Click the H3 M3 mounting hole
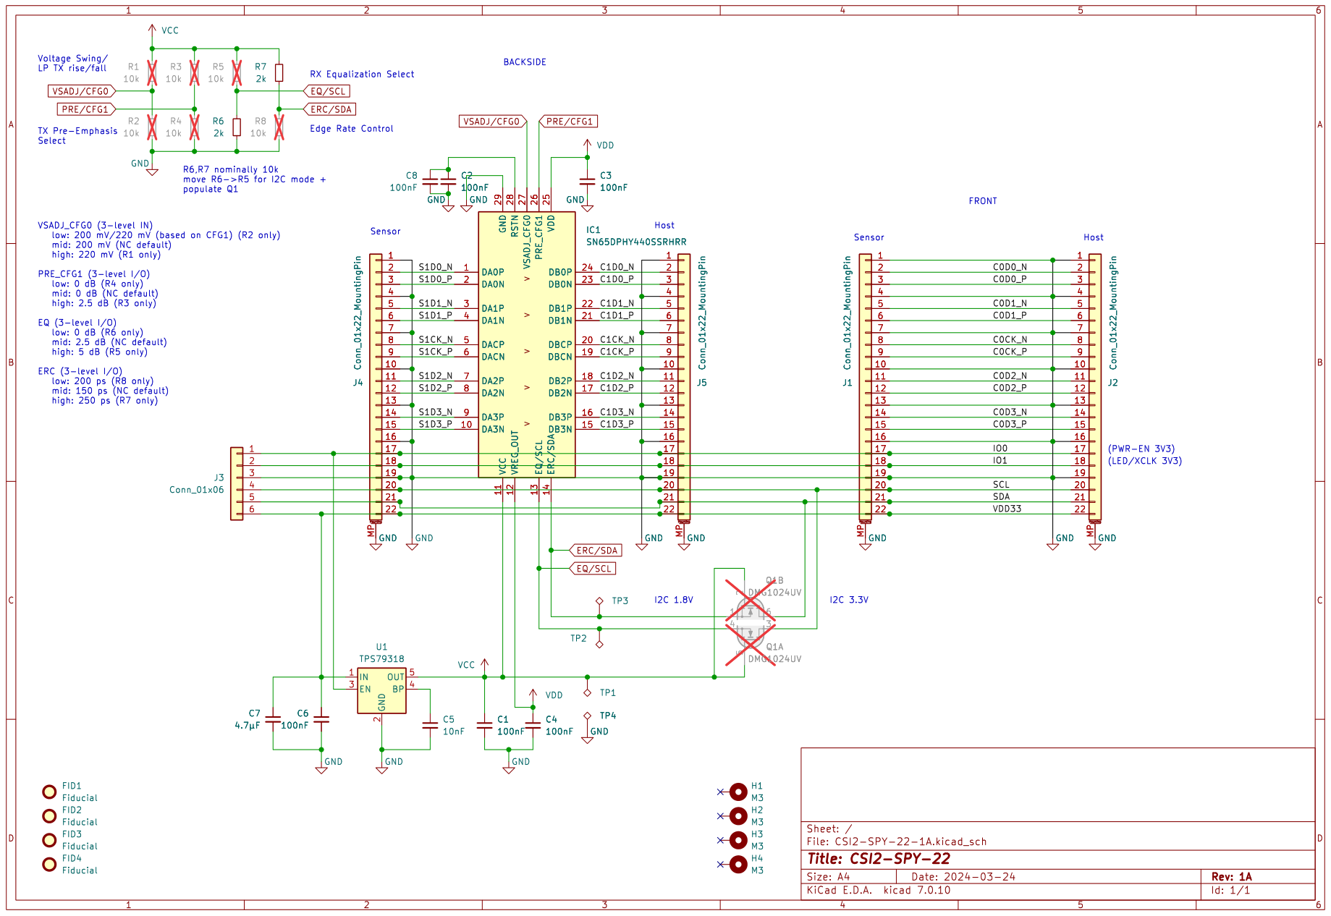 point(738,840)
